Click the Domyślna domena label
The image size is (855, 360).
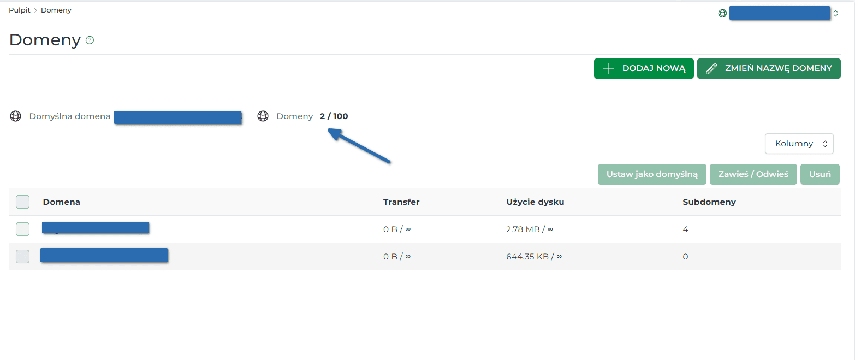[70, 116]
